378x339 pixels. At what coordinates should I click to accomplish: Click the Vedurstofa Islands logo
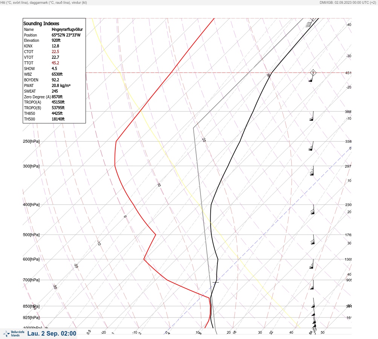click(14, 333)
